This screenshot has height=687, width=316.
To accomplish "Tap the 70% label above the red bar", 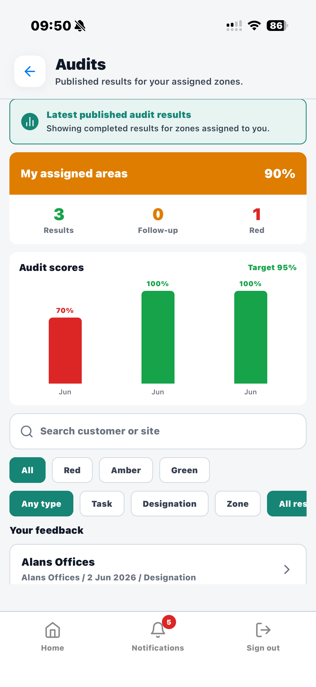I will pyautogui.click(x=65, y=310).
